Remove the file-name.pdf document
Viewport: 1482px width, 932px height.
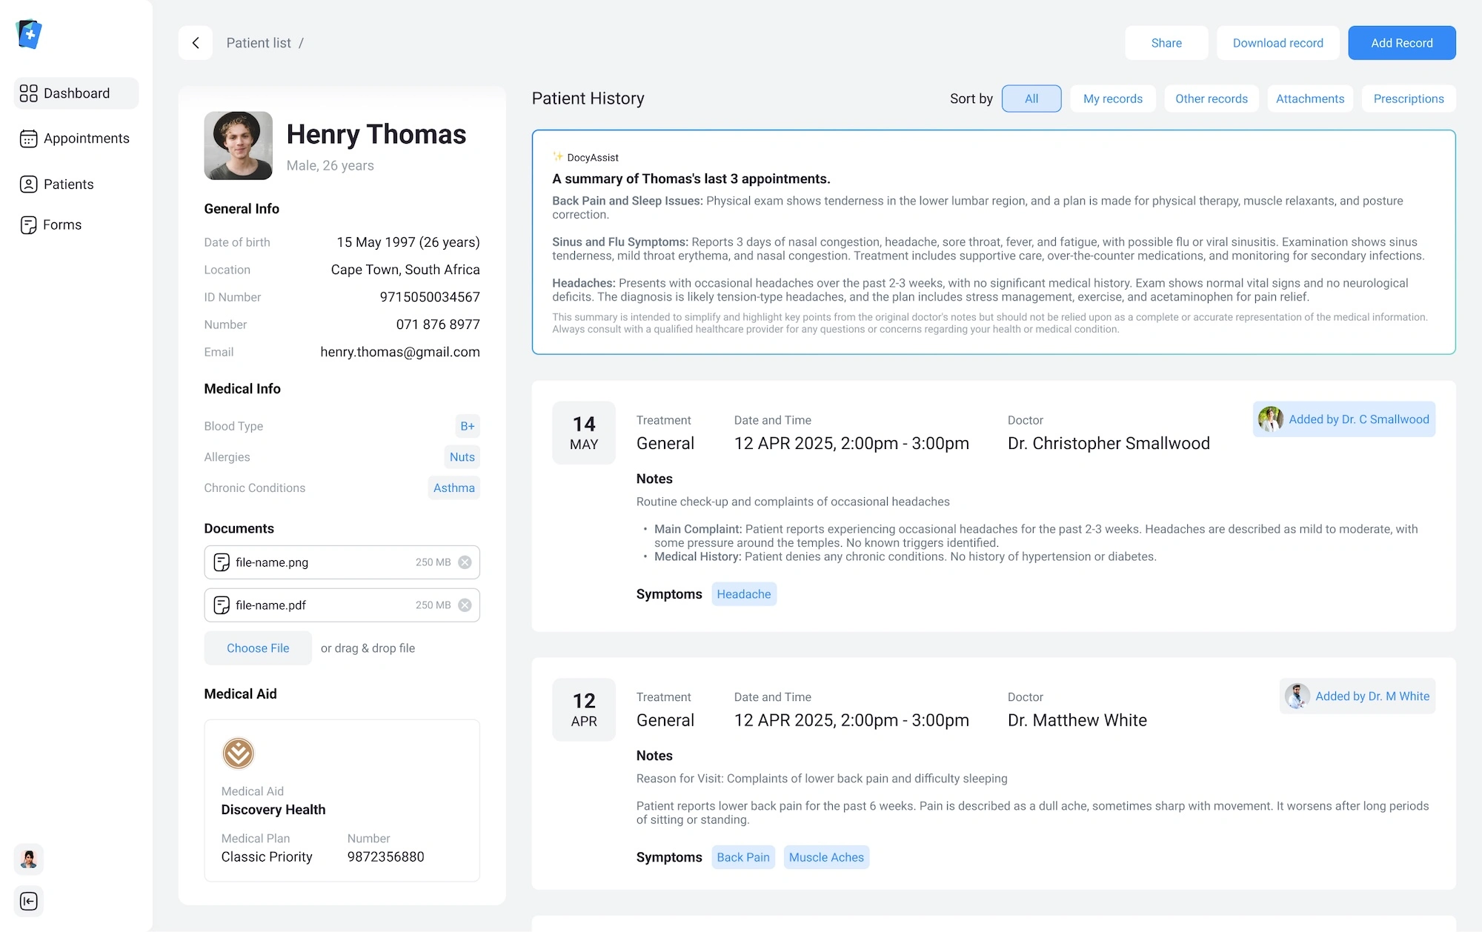465,605
